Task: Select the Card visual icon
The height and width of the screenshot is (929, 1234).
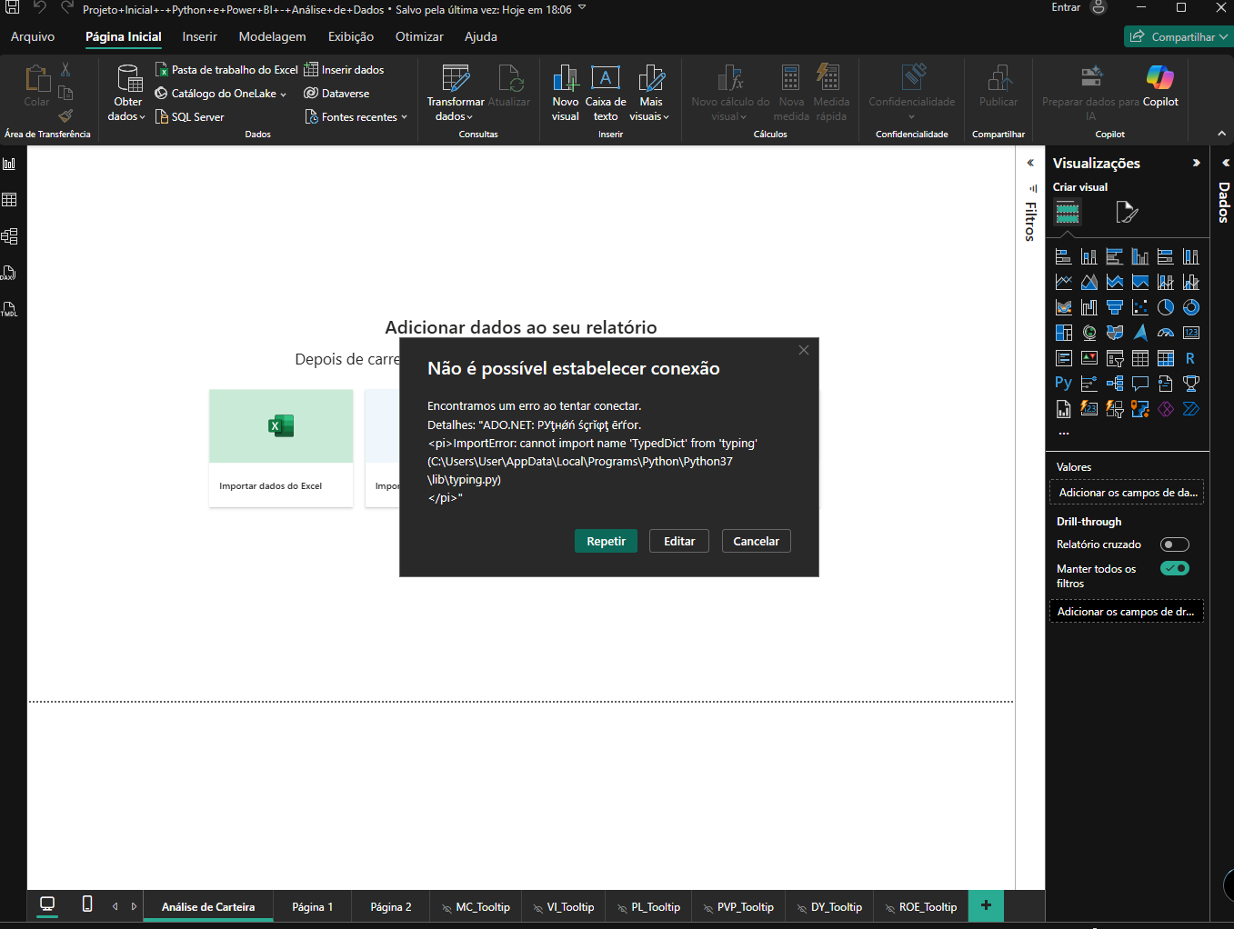Action: click(x=1190, y=333)
